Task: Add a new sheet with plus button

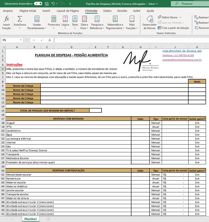Action: pyautogui.click(x=48, y=219)
